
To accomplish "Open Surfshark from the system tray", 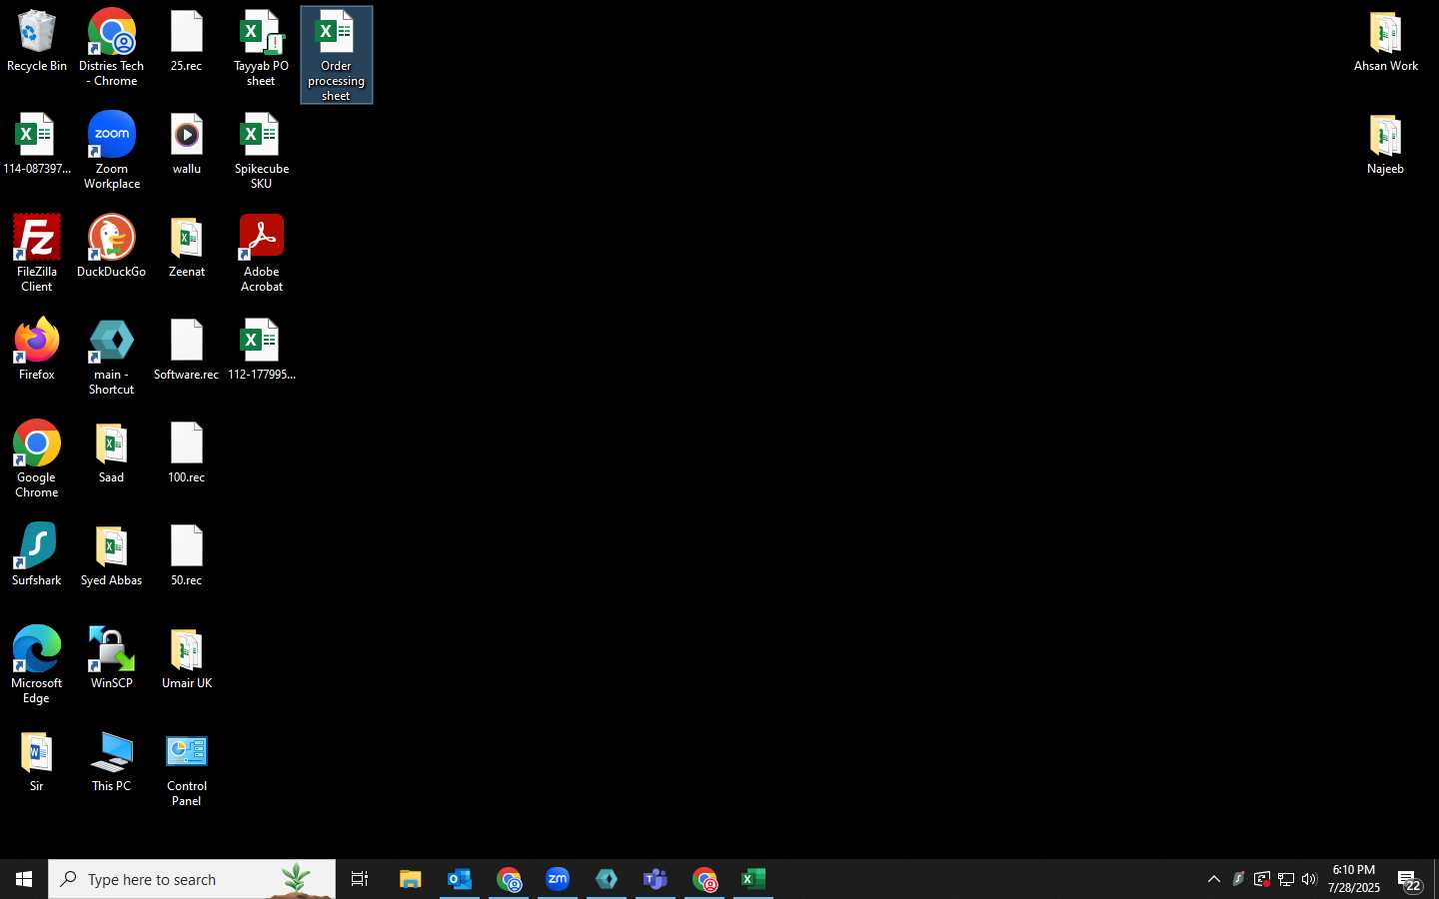I will click(x=1238, y=879).
